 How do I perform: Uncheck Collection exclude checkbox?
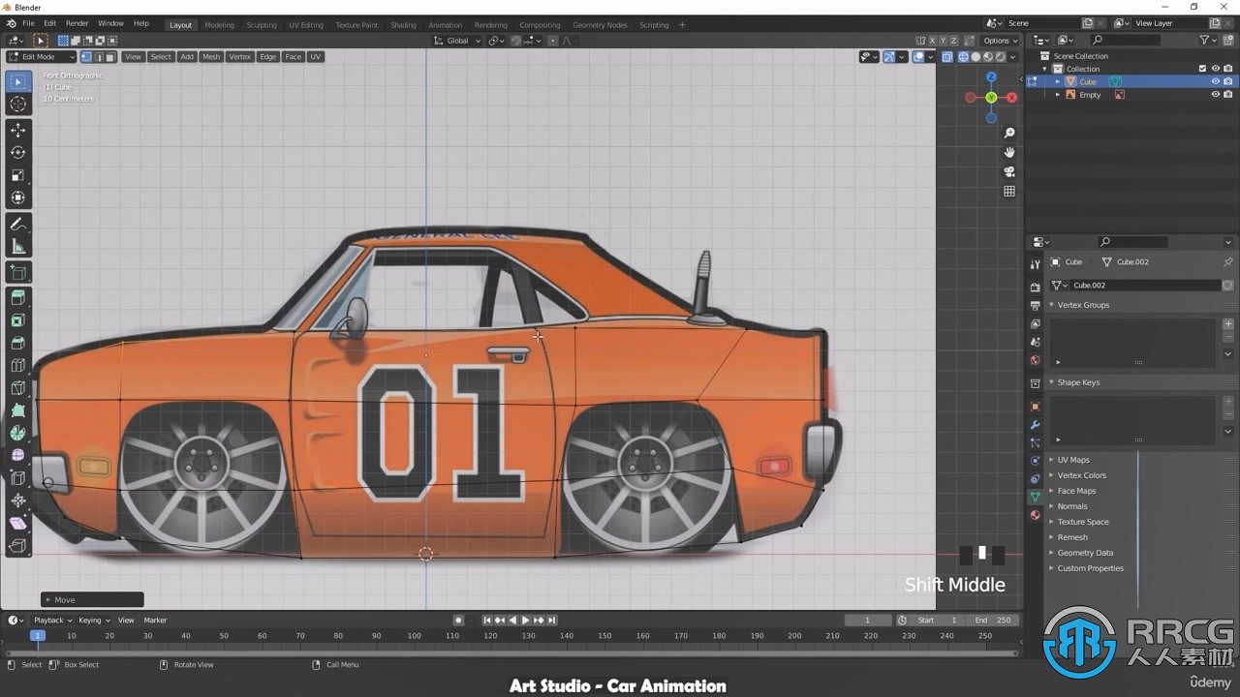point(1202,69)
